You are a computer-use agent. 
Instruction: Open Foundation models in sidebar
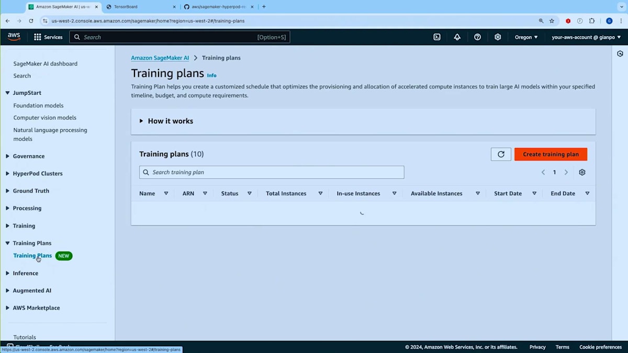pos(38,106)
